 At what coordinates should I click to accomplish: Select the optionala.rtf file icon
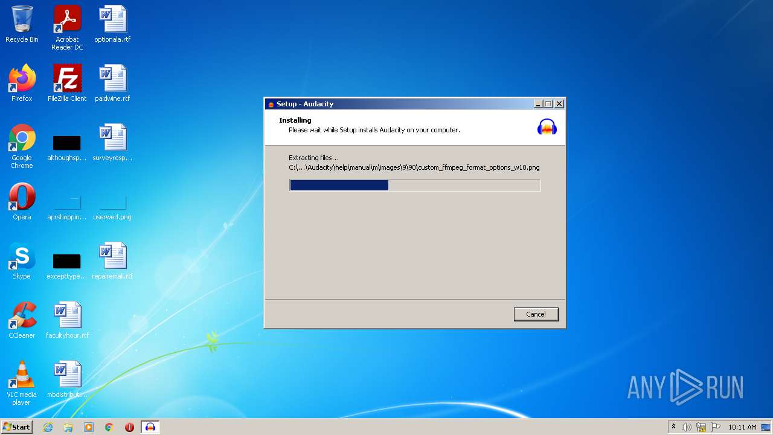point(112,24)
